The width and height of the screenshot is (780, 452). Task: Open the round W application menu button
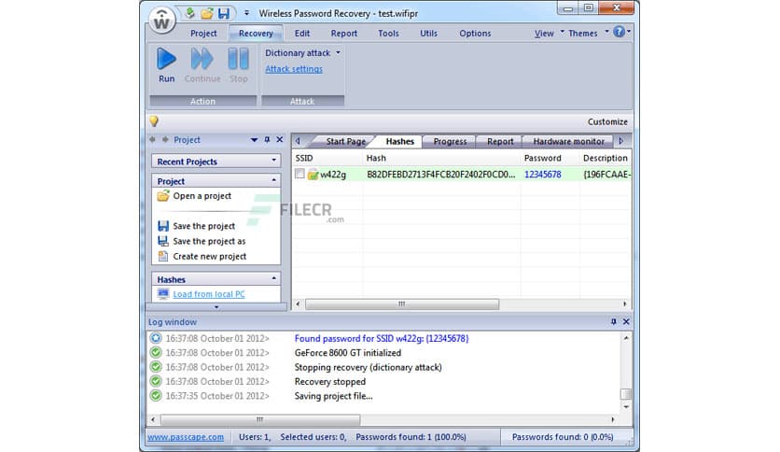click(x=161, y=21)
